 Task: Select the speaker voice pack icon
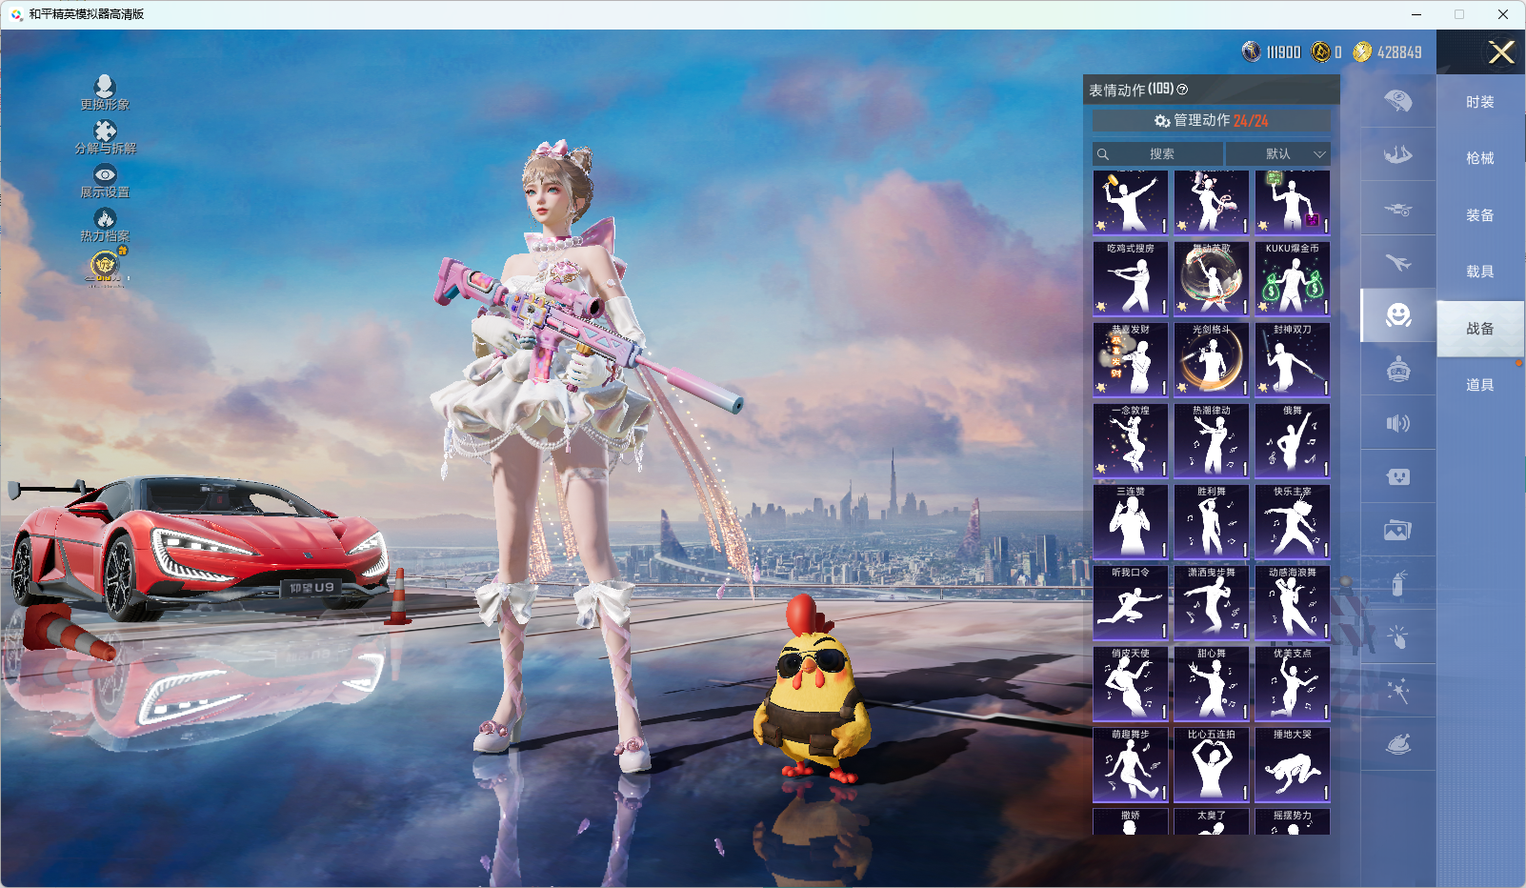point(1397,423)
